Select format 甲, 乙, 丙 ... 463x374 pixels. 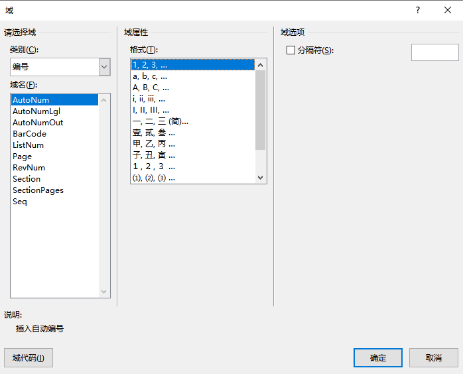193,144
